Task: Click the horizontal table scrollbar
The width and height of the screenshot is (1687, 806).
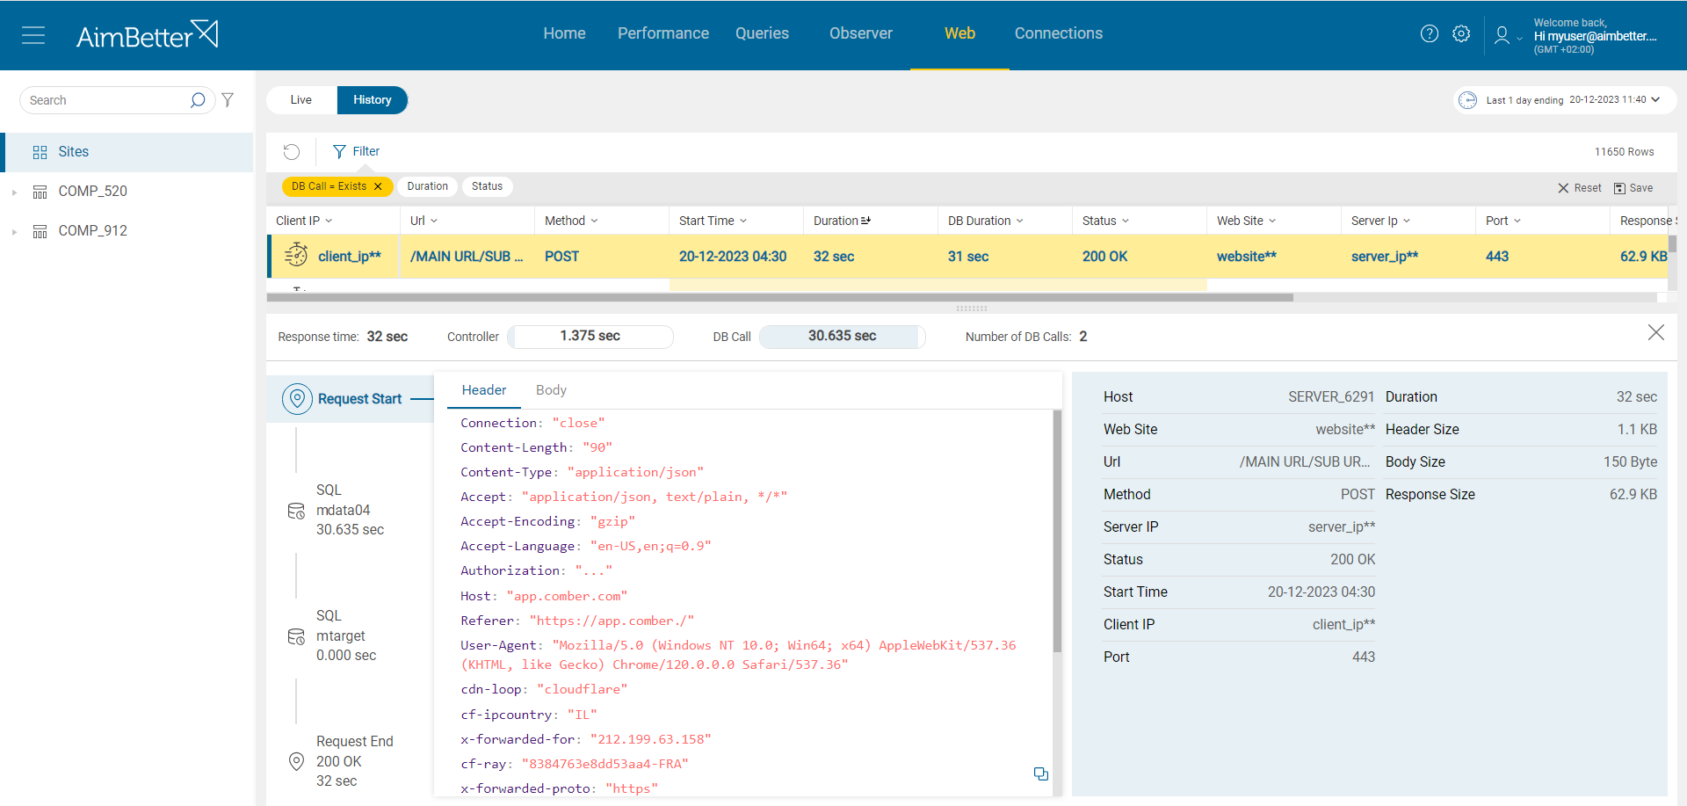Action: [780, 298]
